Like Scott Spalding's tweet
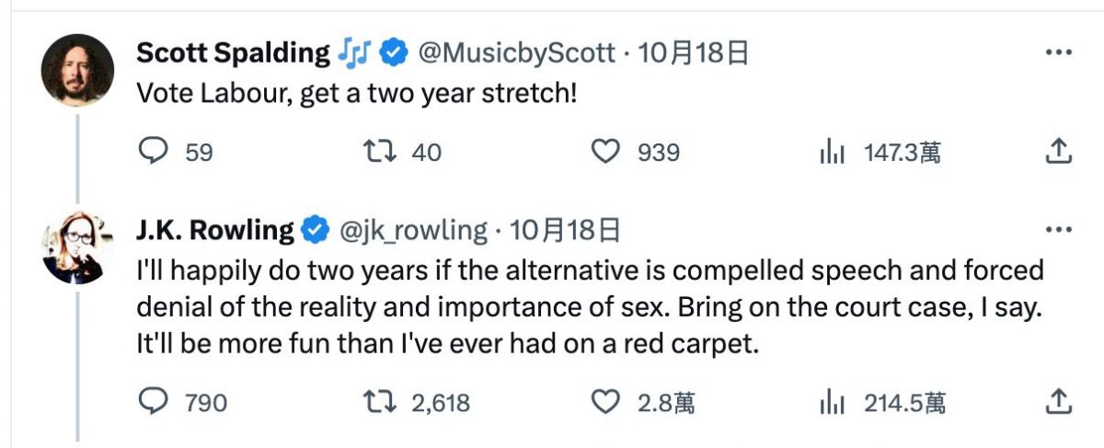Screen dimensions: 1104x448 (x=604, y=152)
